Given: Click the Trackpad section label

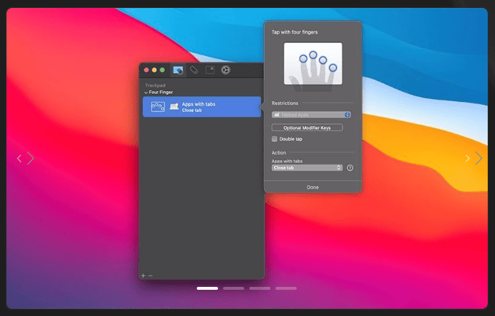Looking at the screenshot, I should 155,85.
